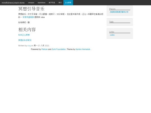Click the date text ending in 2022

41,46
